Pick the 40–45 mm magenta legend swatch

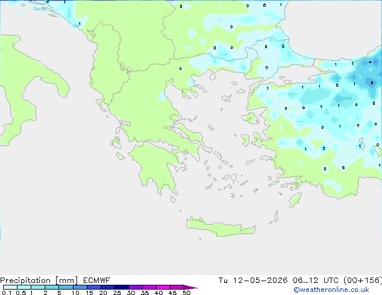pos(163,287)
